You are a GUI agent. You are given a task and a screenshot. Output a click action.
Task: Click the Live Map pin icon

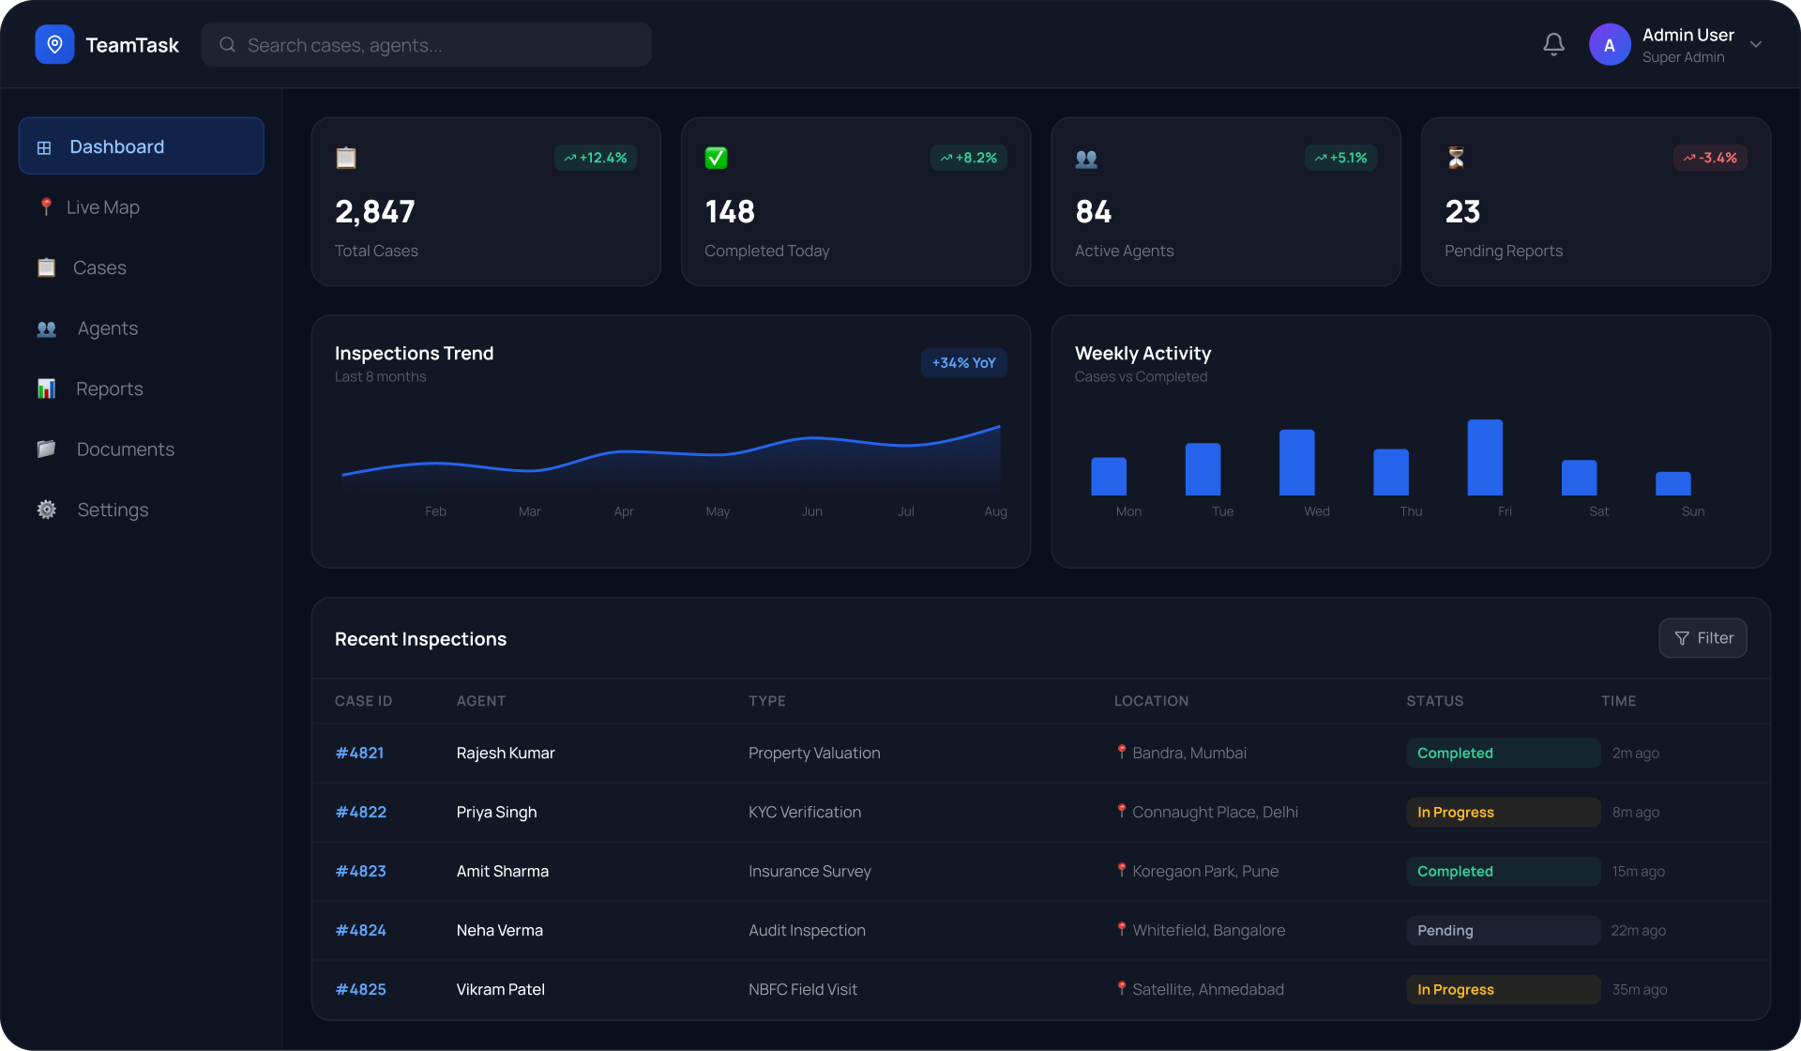[x=45, y=206]
